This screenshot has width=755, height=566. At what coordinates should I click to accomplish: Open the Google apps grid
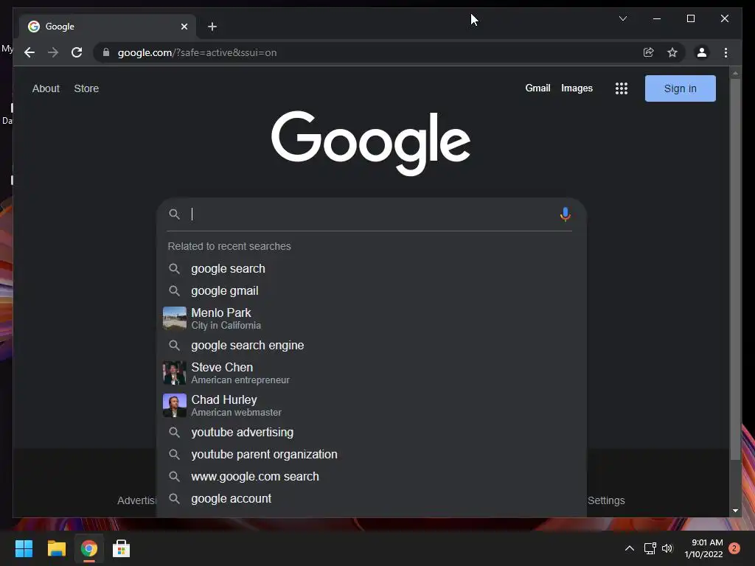(x=621, y=88)
